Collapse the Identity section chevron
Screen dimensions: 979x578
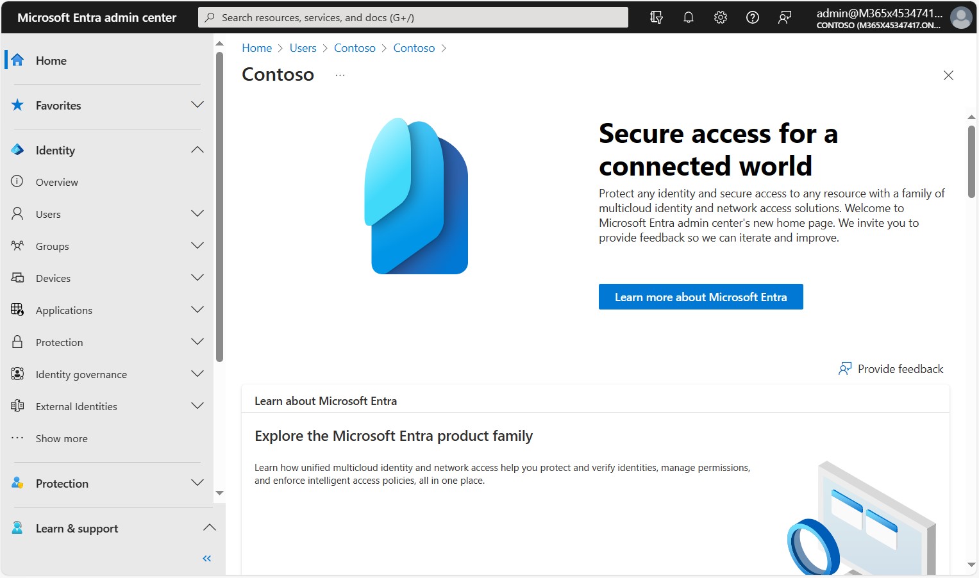(197, 149)
